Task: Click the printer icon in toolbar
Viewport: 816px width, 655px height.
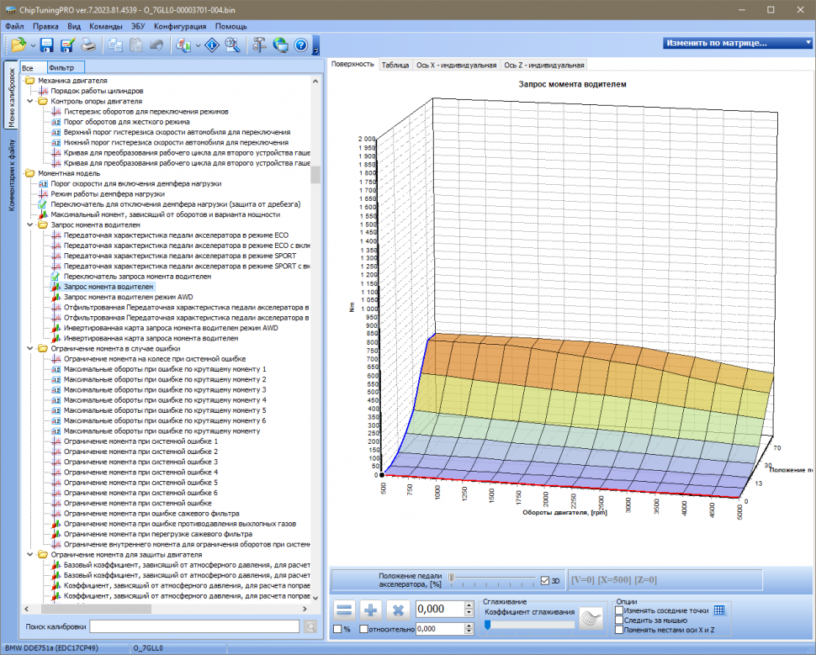Action: point(87,45)
